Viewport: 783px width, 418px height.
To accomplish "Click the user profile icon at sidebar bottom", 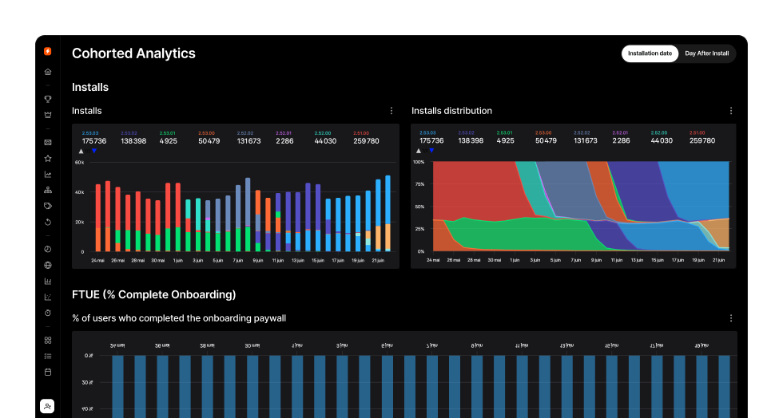I will [48, 407].
